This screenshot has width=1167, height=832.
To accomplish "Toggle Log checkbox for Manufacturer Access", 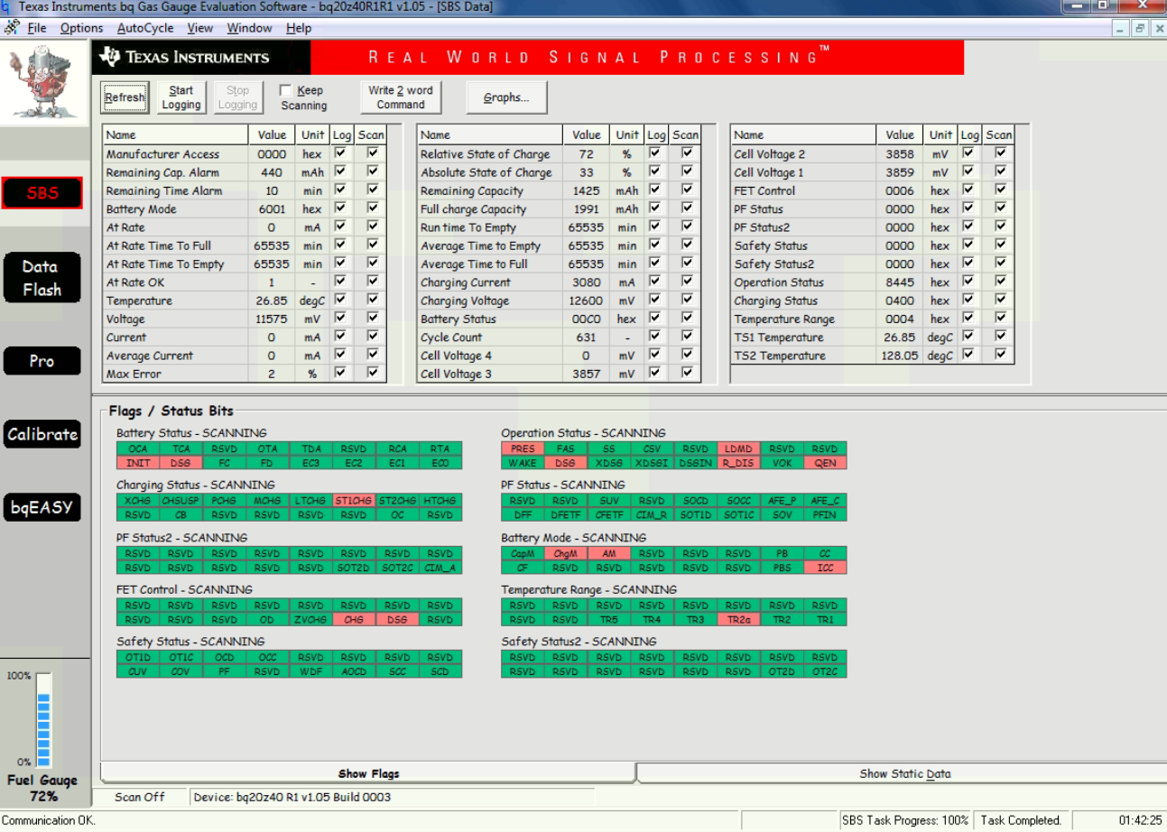I will coord(341,153).
